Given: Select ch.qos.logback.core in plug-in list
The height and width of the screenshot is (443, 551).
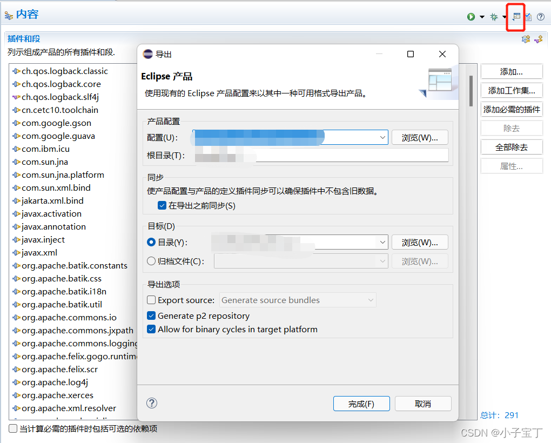Looking at the screenshot, I should (x=61, y=84).
